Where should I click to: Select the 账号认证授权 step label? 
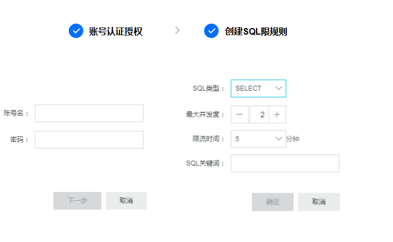[x=116, y=31]
